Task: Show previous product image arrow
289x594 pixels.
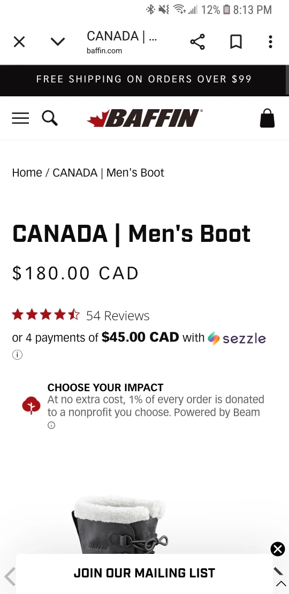Action: 10,576
